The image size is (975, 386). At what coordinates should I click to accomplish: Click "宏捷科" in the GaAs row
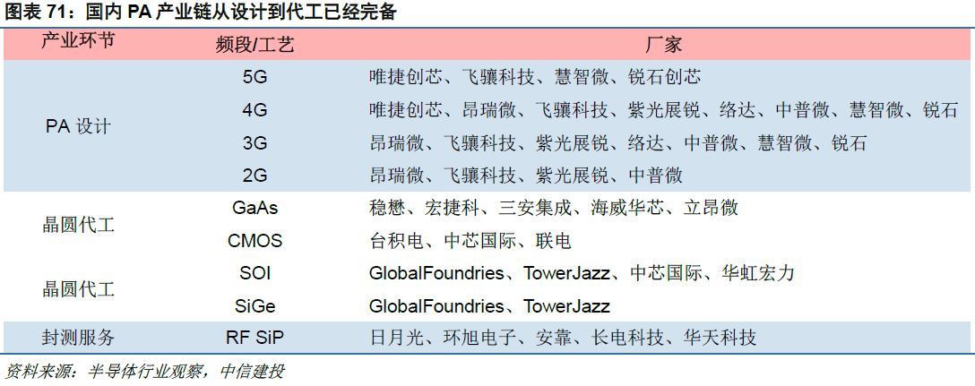[x=452, y=208]
